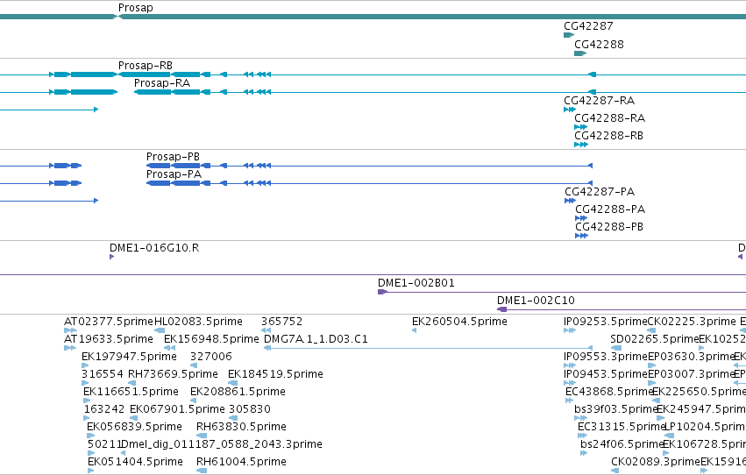Select the CG42288-PB protein arrows
746x475 pixels.
pyautogui.click(x=581, y=236)
